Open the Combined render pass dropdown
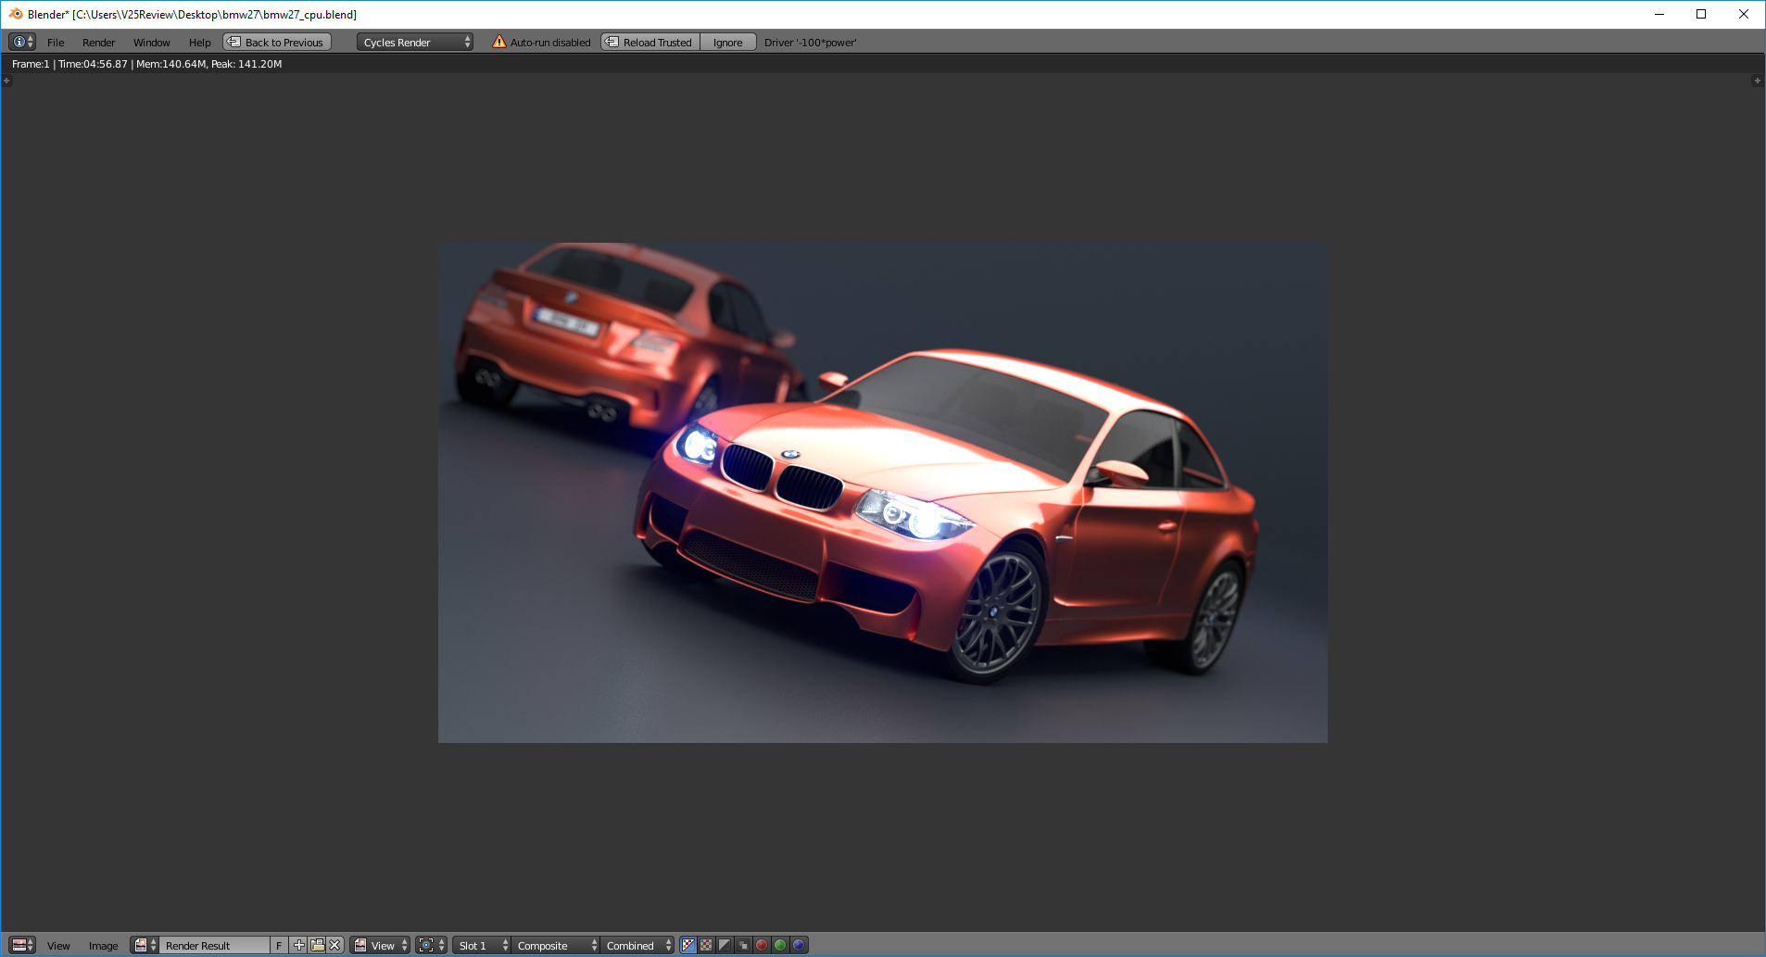This screenshot has height=957, width=1766. pyautogui.click(x=638, y=945)
